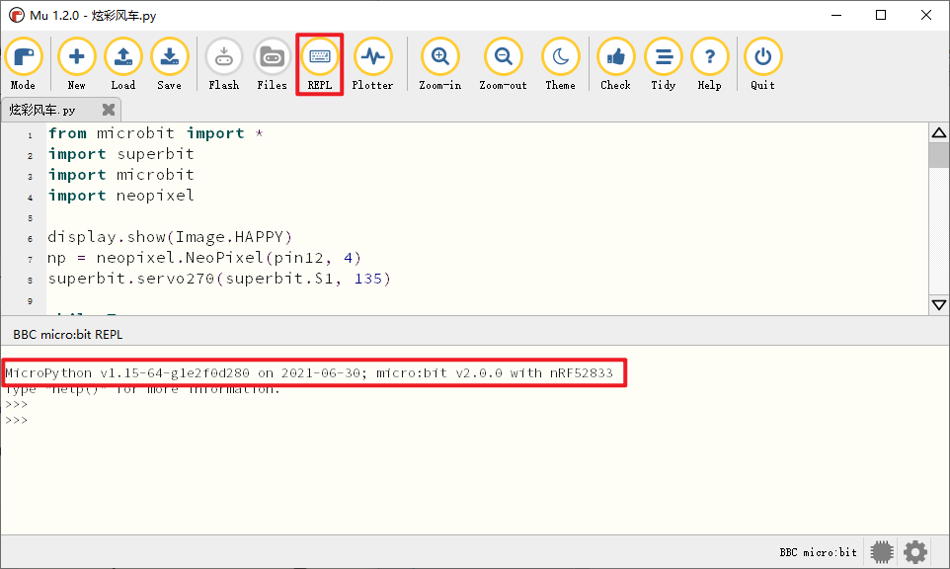Tidy the code formatting
950x569 pixels.
[664, 63]
